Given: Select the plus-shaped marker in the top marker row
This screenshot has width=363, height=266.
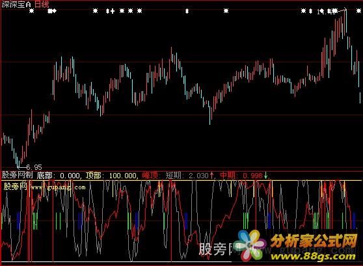Looking at the screenshot, I should 113,11.
